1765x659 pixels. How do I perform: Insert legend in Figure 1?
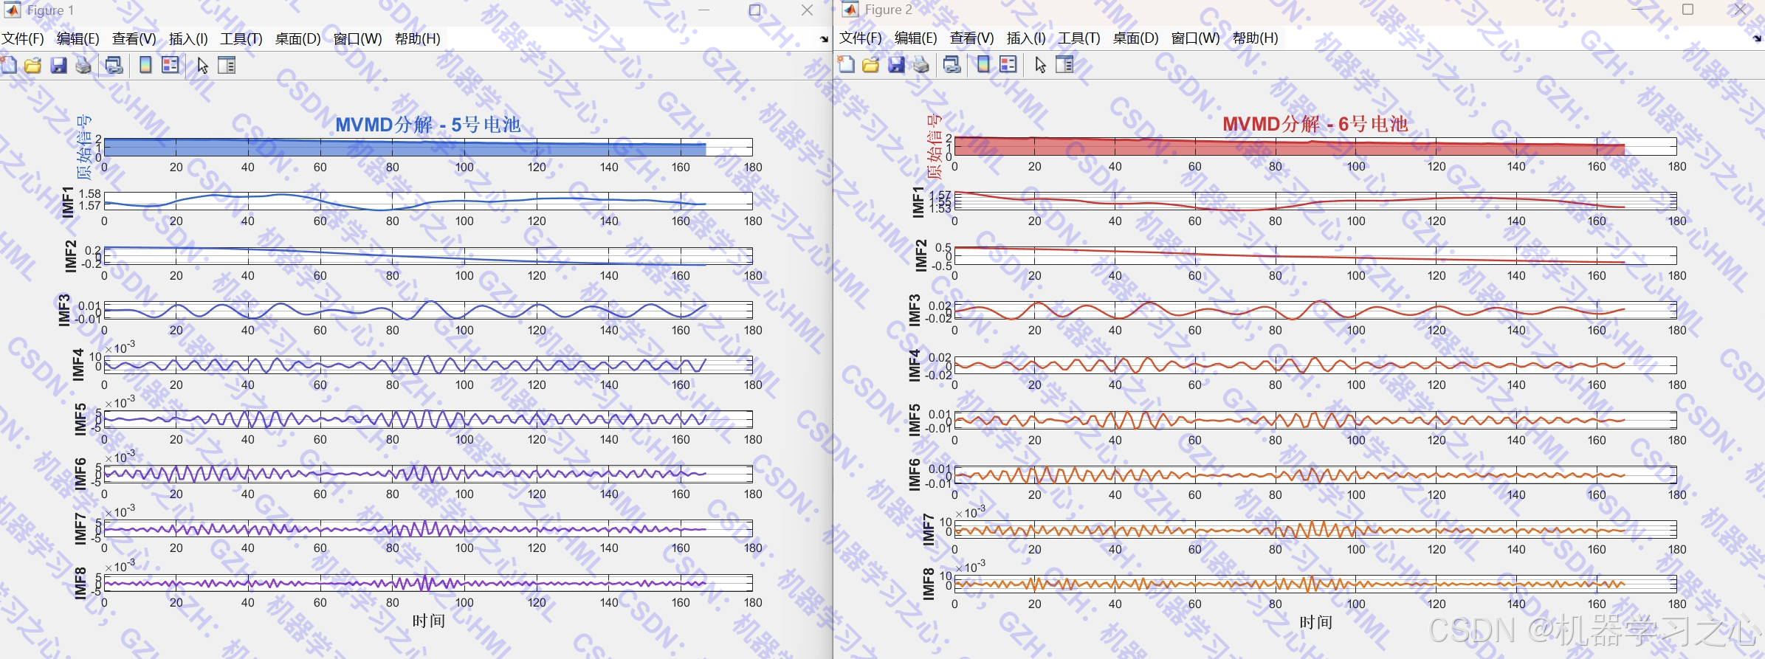coord(171,66)
